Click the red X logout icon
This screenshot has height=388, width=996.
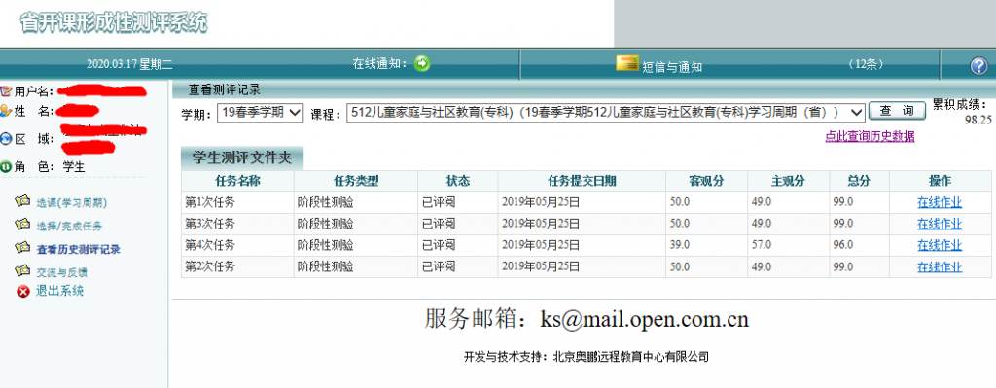click(23, 292)
